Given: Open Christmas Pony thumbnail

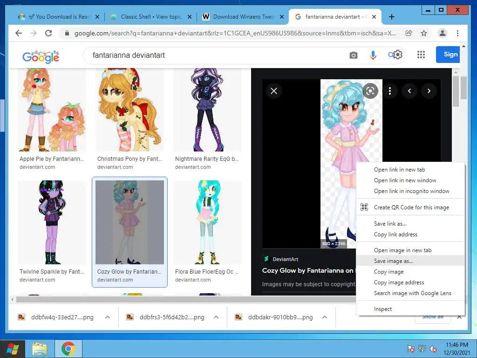Looking at the screenshot, I should (x=129, y=110).
